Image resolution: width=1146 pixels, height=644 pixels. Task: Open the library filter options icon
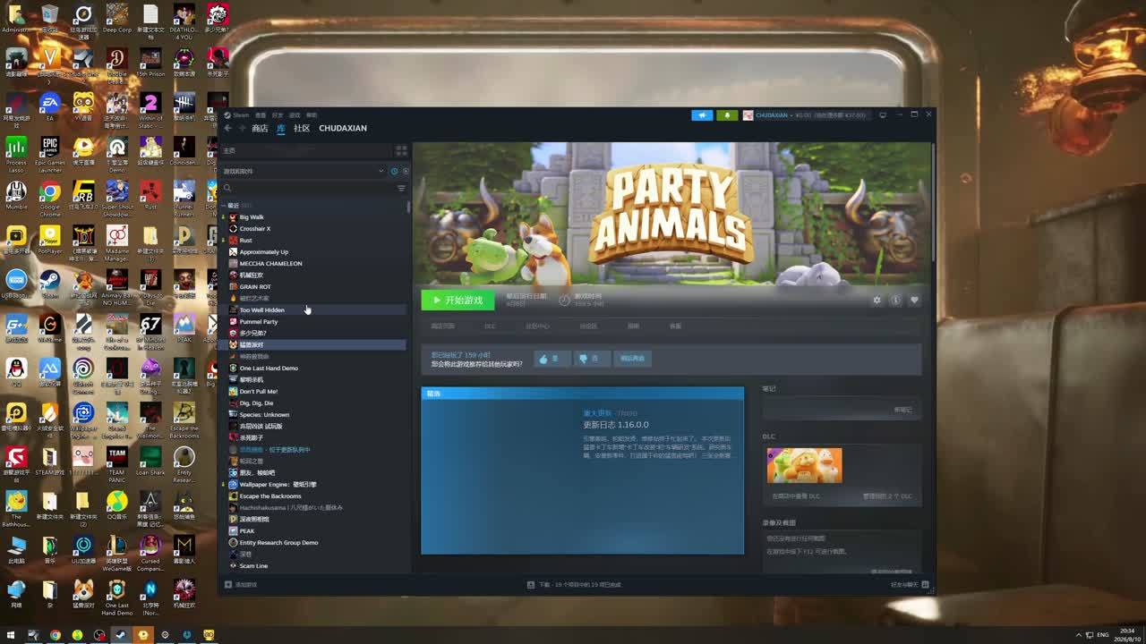(x=401, y=188)
